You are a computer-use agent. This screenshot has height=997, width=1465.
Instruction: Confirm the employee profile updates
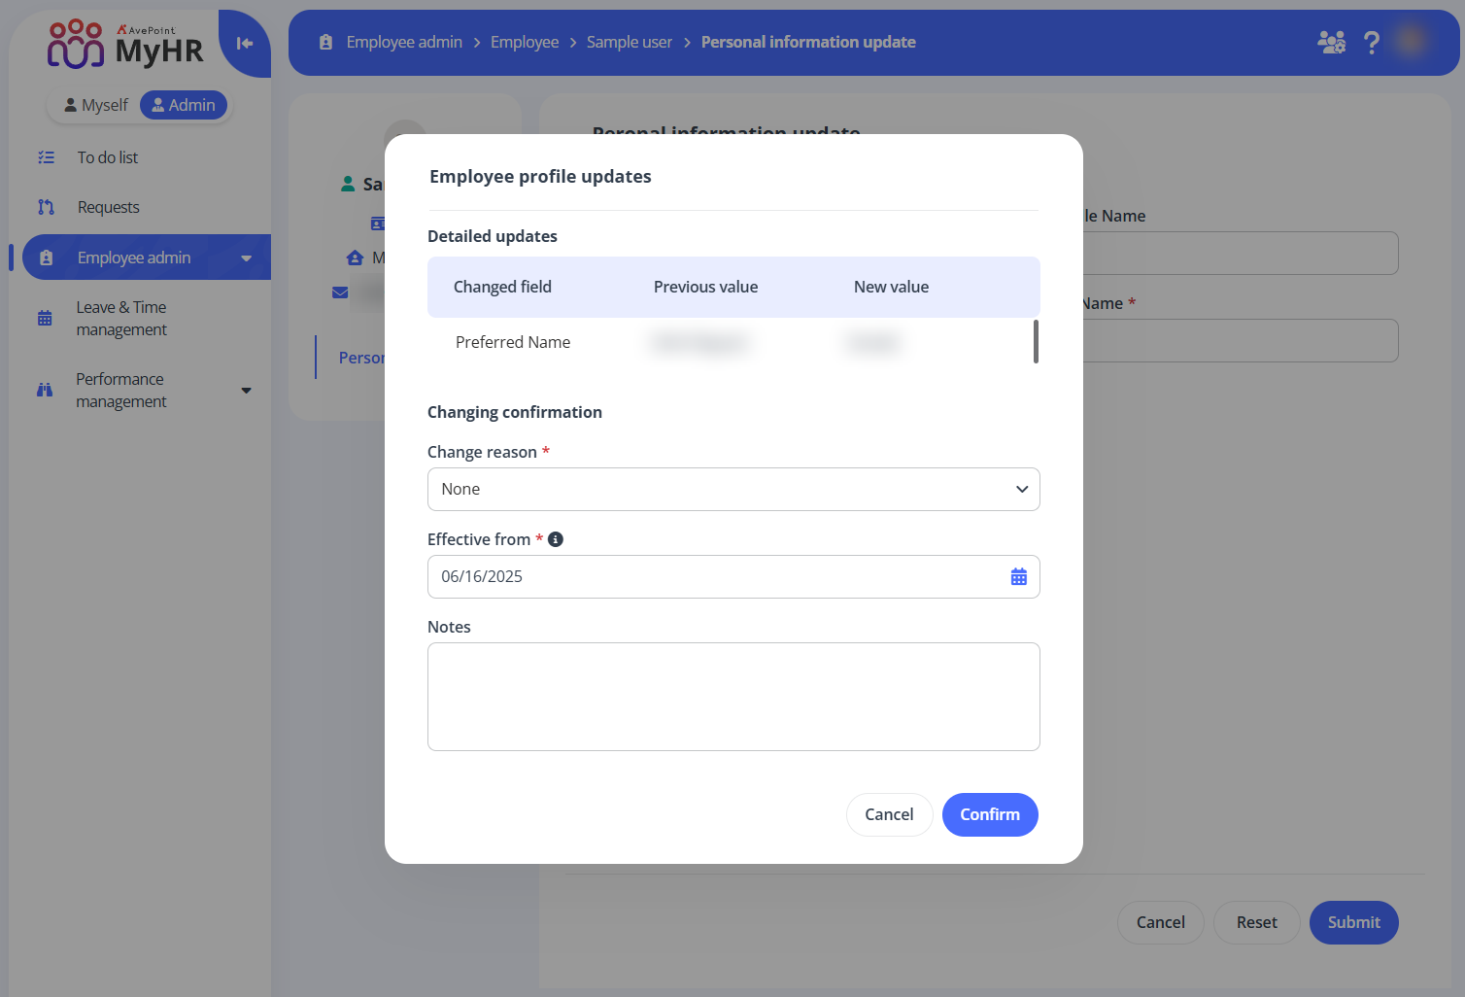click(989, 814)
